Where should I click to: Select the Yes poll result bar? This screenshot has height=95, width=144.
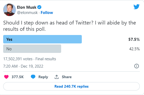[42, 39]
